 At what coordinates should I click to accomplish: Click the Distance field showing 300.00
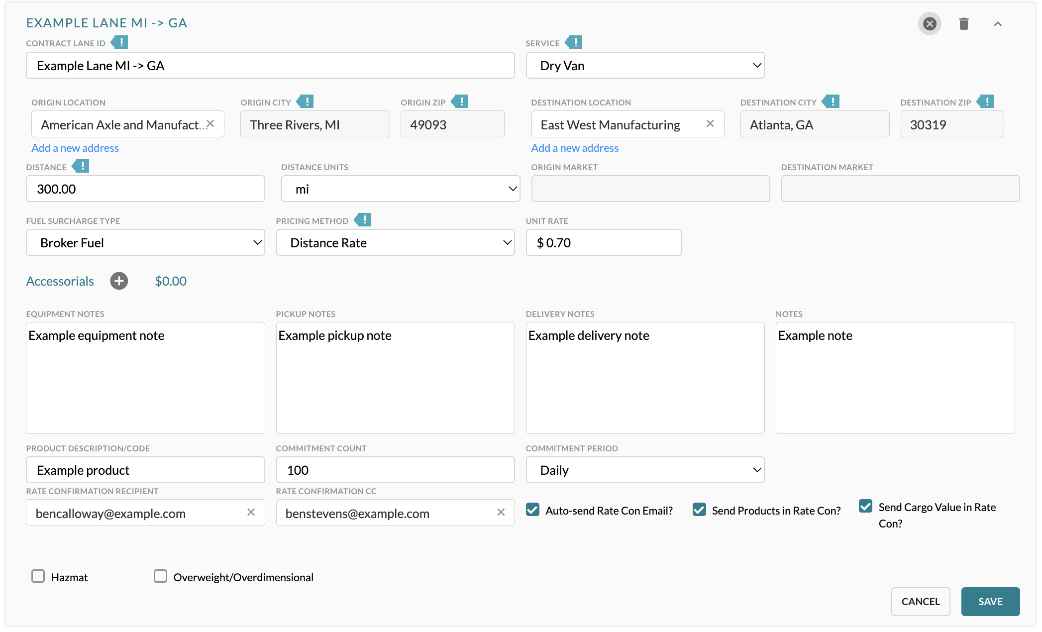coord(145,189)
